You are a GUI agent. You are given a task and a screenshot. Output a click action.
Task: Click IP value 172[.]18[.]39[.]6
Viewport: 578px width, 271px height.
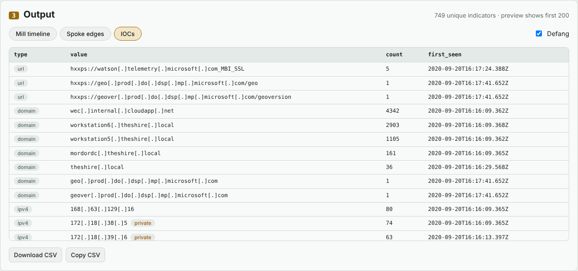99,237
